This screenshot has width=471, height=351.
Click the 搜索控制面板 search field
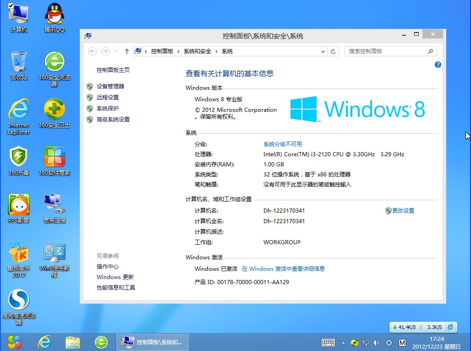(390, 51)
